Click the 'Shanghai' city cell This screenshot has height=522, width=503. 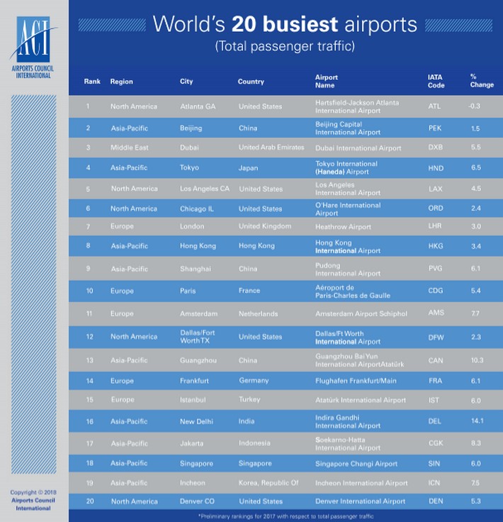click(195, 269)
